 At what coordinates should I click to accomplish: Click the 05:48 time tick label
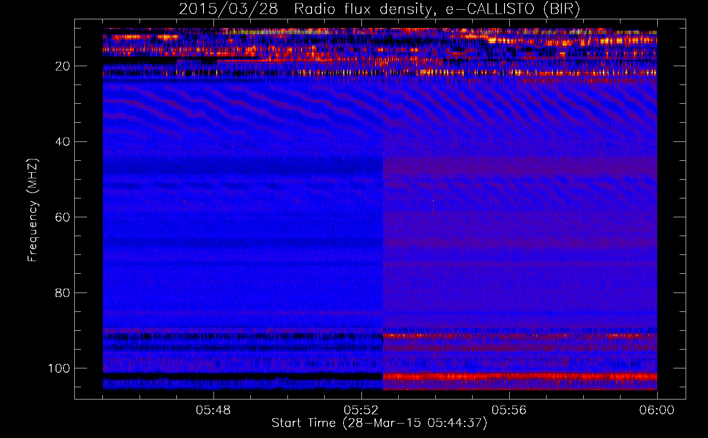pos(213,410)
